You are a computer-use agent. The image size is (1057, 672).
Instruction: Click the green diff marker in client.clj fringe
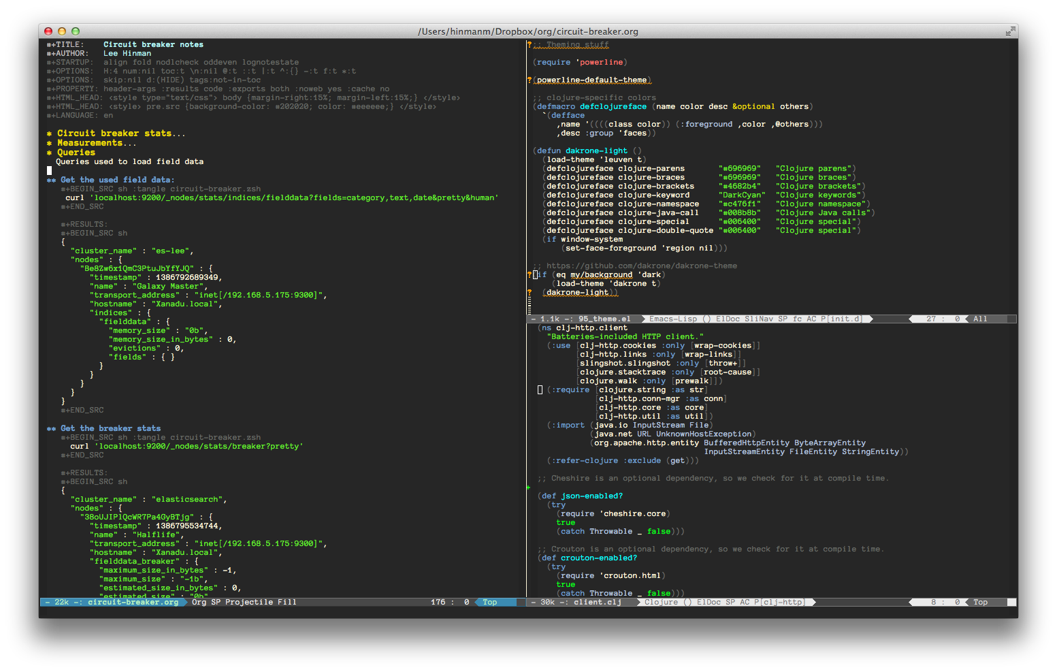(x=528, y=487)
